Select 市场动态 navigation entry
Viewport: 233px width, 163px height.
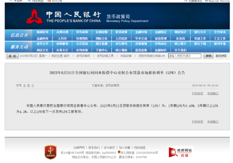point(161,44)
